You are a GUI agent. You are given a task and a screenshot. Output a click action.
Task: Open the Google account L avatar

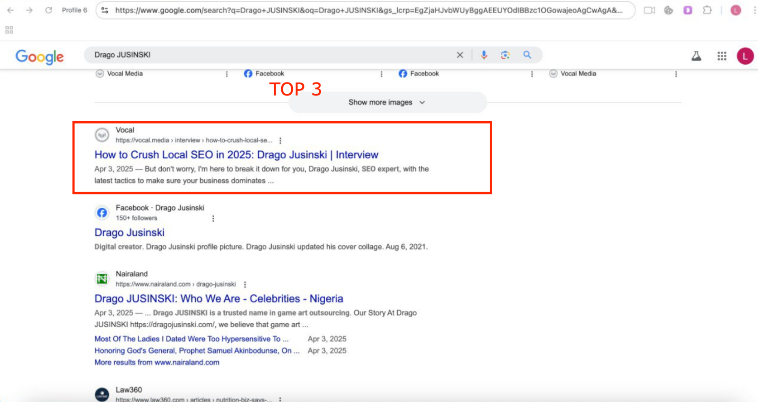tap(745, 56)
